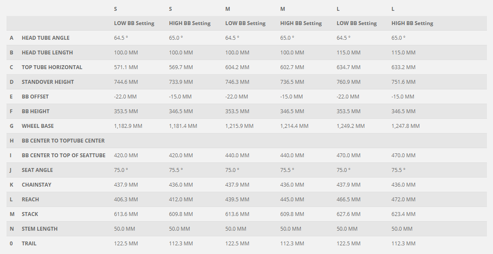Click the 627.6 MM stack value
493x254 pixels.
pos(348,214)
